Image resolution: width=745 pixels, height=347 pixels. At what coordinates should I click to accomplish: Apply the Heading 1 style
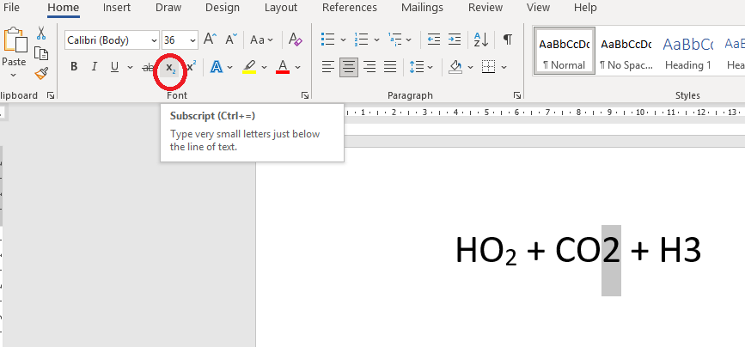688,51
